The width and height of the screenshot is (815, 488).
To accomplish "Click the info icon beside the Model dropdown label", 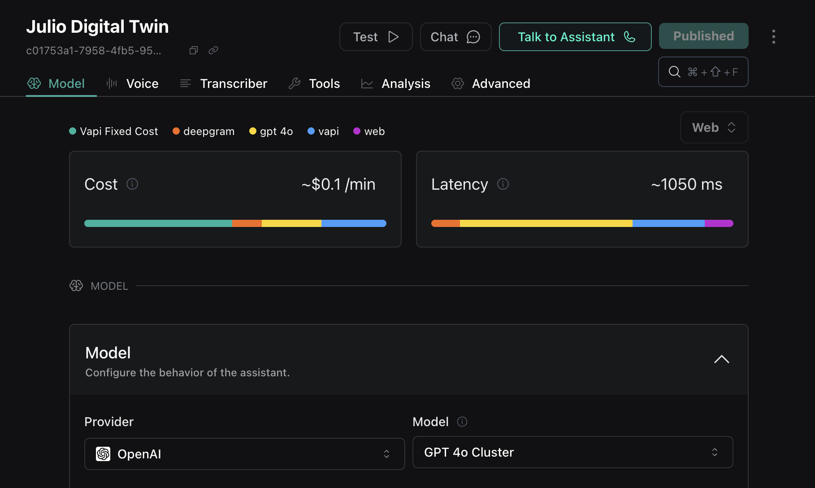I will tap(462, 422).
